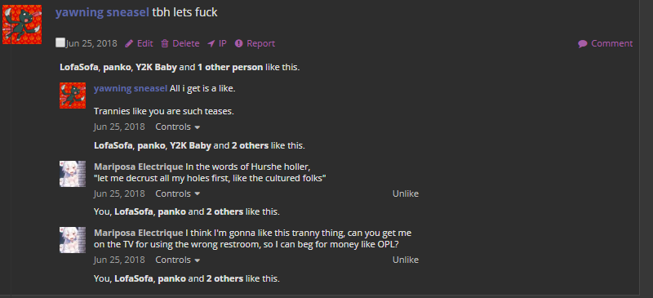Expand Controls under yawning sneasel's comment

click(x=177, y=127)
